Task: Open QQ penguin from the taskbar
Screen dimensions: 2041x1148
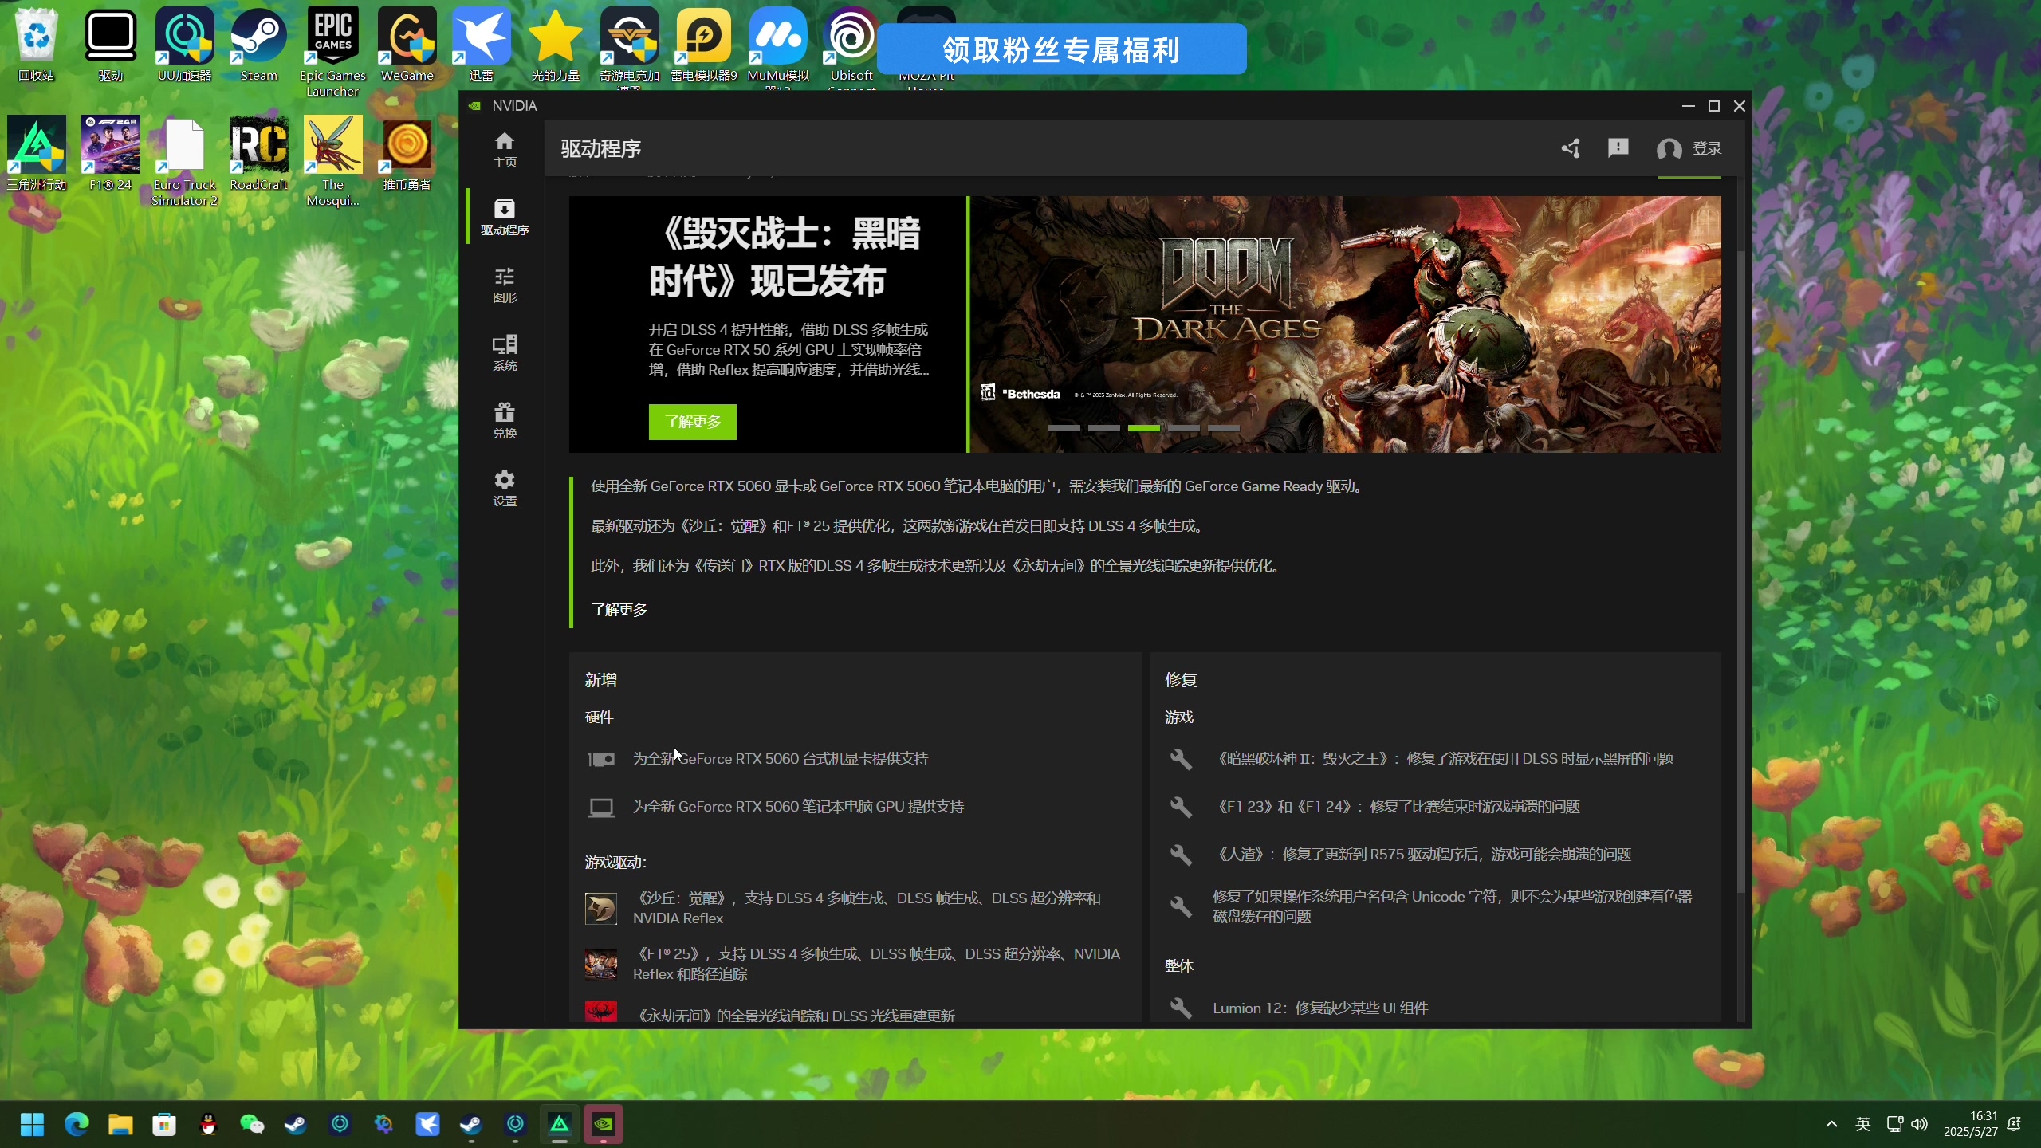Action: click(208, 1124)
